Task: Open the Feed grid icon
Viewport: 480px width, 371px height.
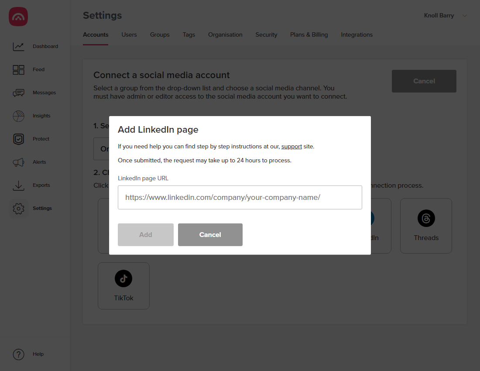Action: [18, 70]
